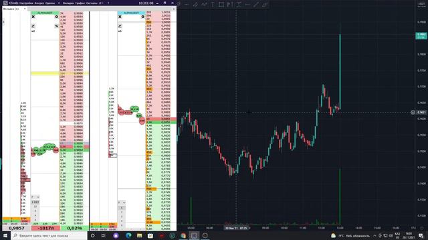Open the Сделки menu
This screenshot has height=240, width=428.
(x=50, y=3)
